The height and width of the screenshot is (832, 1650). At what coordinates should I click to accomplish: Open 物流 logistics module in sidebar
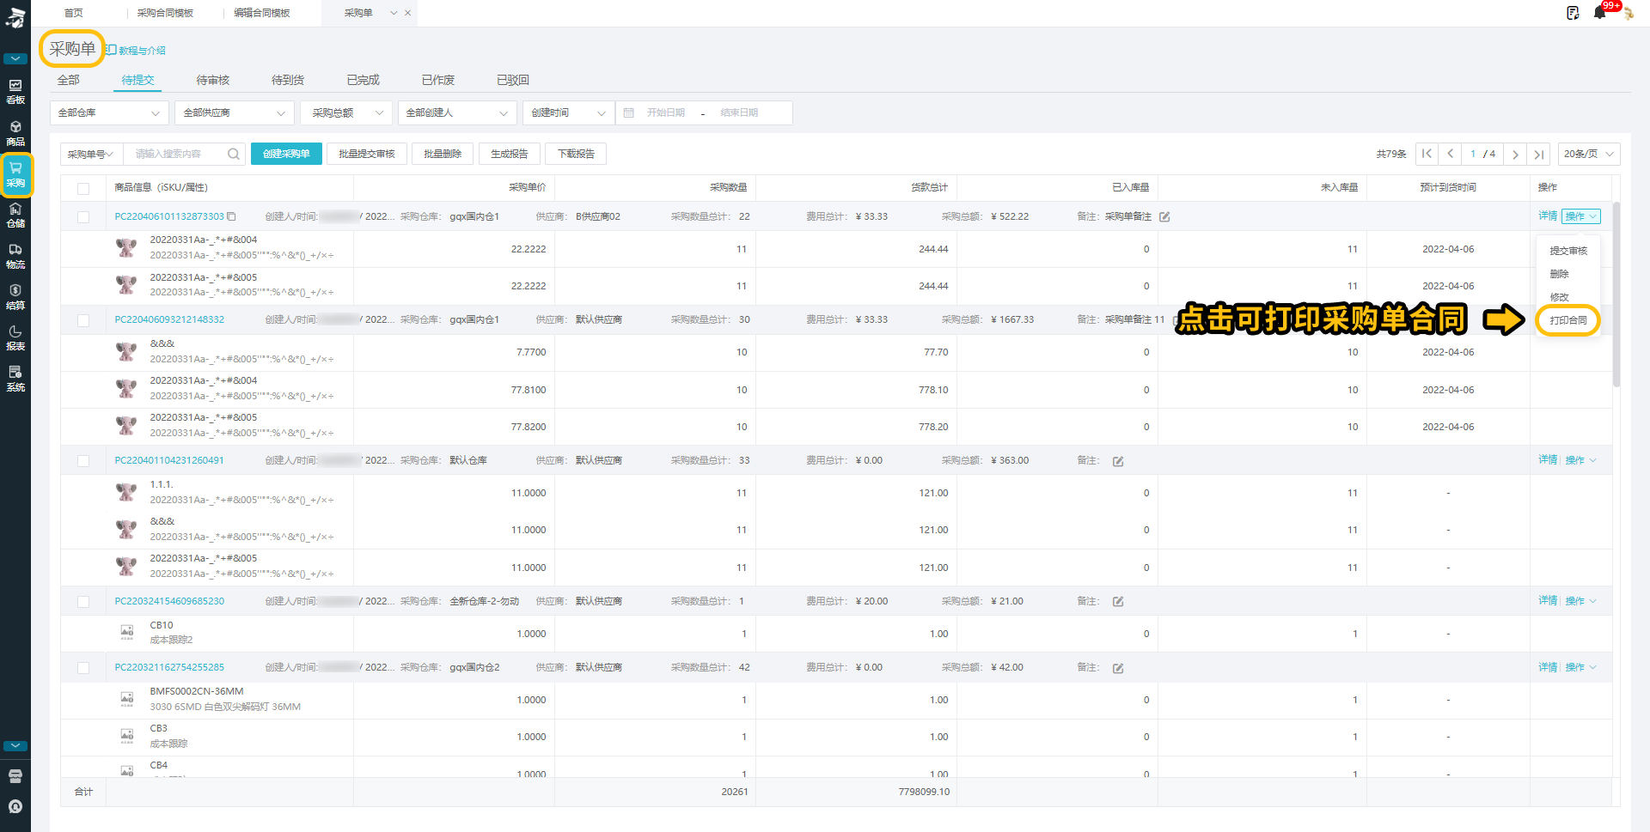tap(15, 256)
